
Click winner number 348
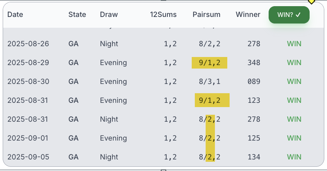coord(254,63)
